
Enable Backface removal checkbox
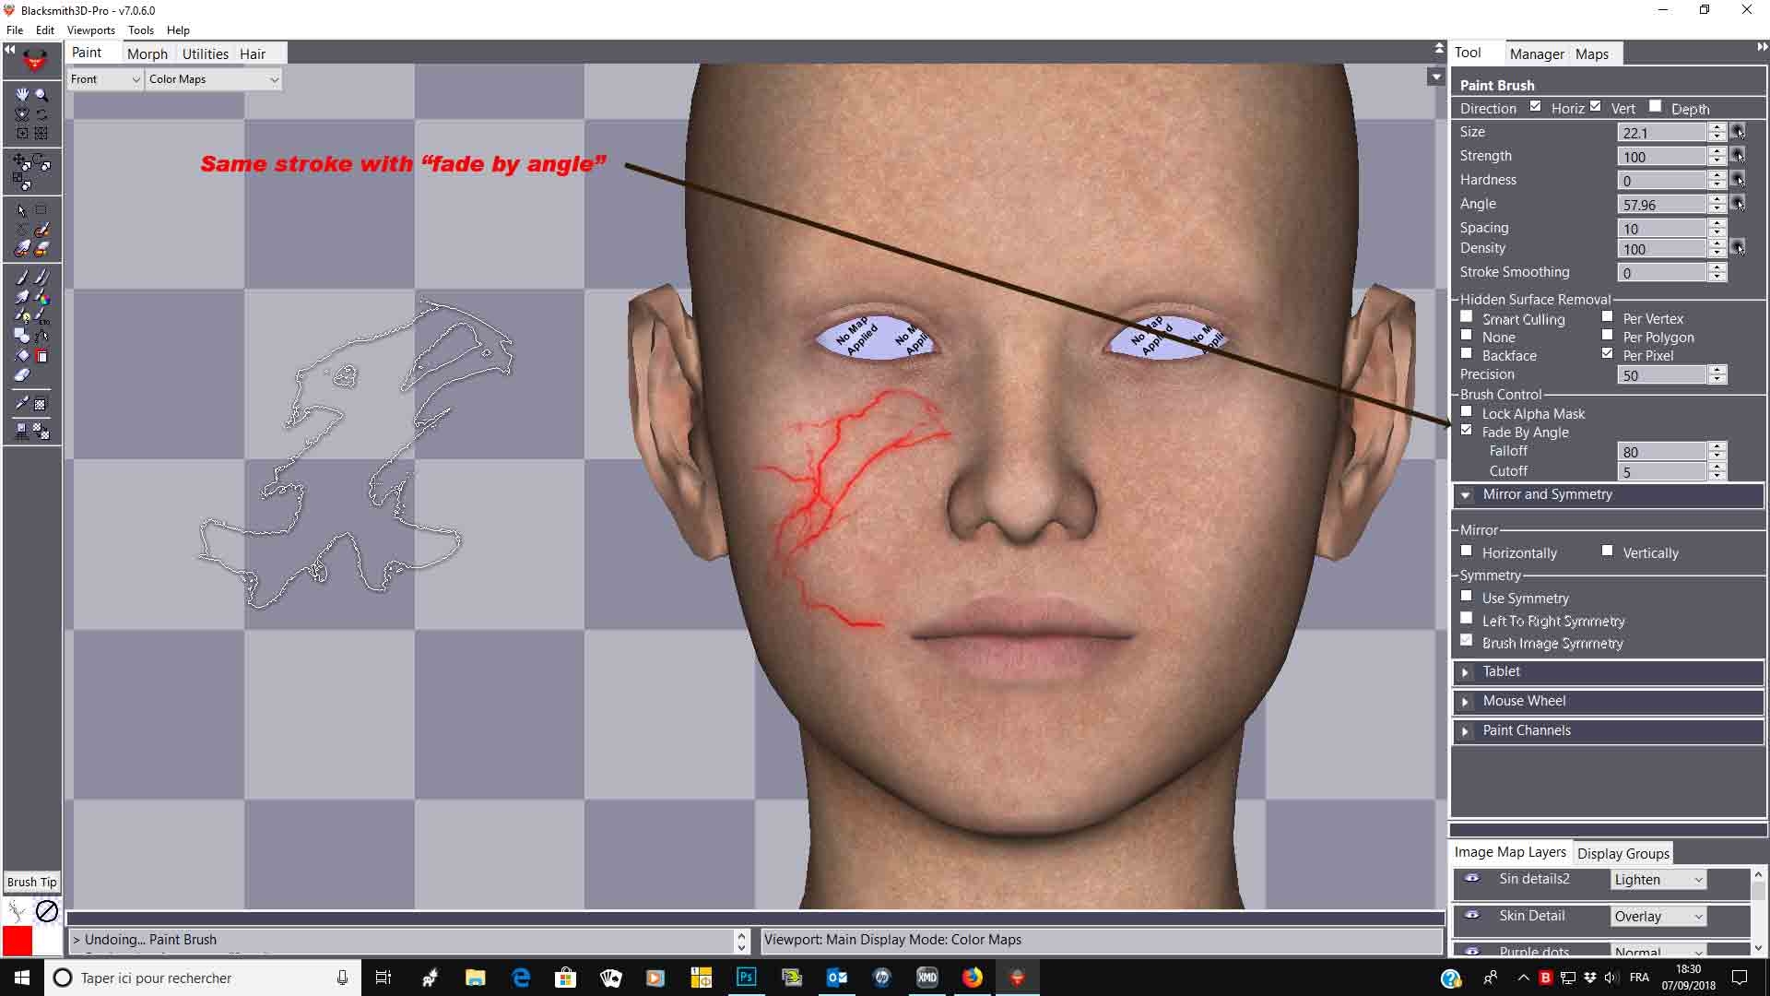tap(1467, 354)
